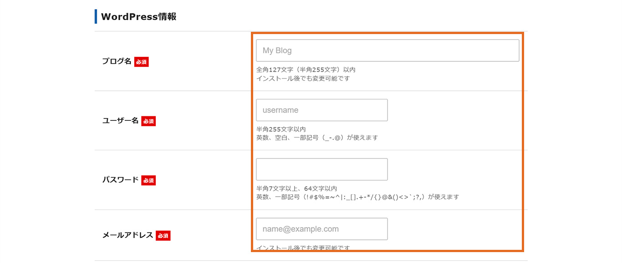Click the パスワード label
The width and height of the screenshot is (622, 263).
[x=120, y=180]
